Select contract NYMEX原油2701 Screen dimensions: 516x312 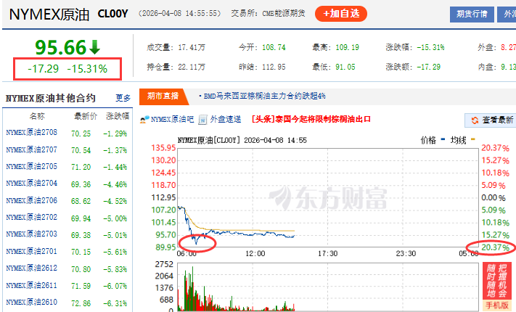(32, 251)
